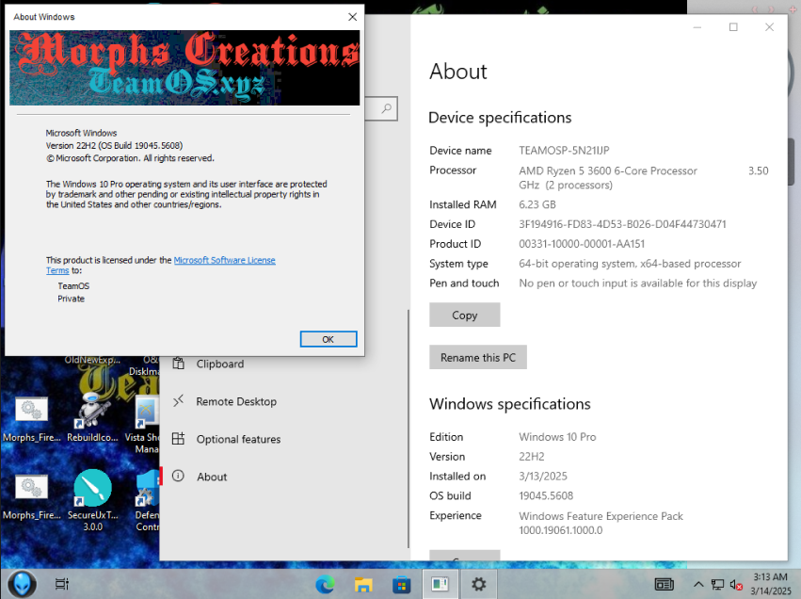
Task: Click the Morphs Creations banner image
Action: [184, 68]
